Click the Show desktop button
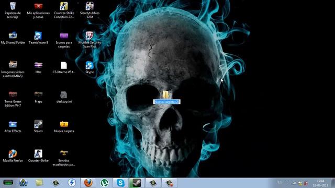This screenshot has height=188, width=335. click(x=333, y=183)
